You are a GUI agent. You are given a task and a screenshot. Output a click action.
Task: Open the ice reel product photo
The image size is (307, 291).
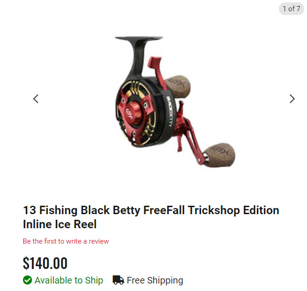coord(175,102)
